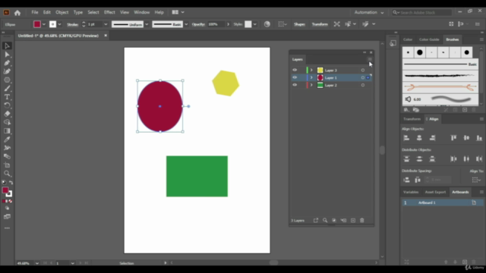Open the File menu
Viewport: 486px width, 273px height.
pyautogui.click(x=35, y=12)
